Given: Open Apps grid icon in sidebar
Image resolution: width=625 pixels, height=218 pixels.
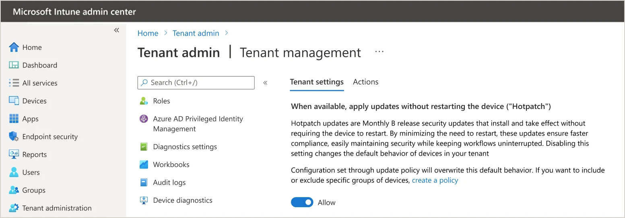Looking at the screenshot, I should (14, 119).
